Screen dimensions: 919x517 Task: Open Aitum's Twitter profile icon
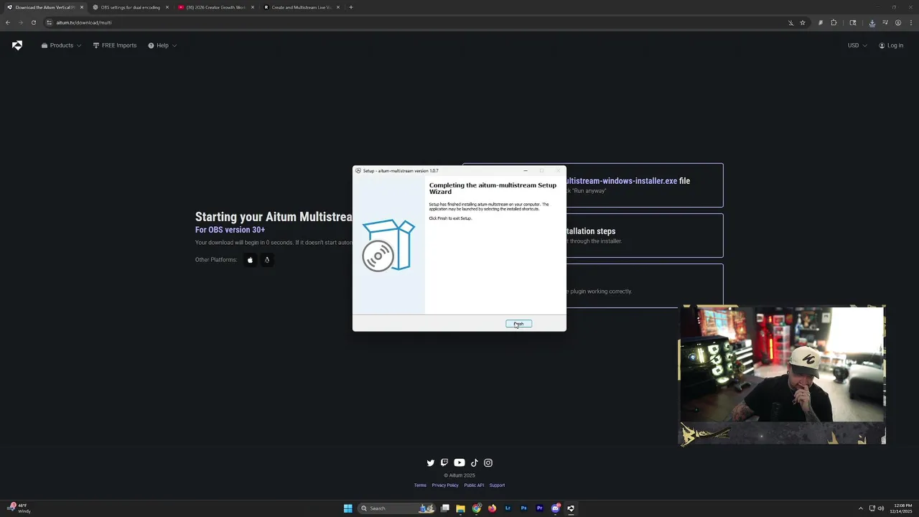tap(431, 463)
